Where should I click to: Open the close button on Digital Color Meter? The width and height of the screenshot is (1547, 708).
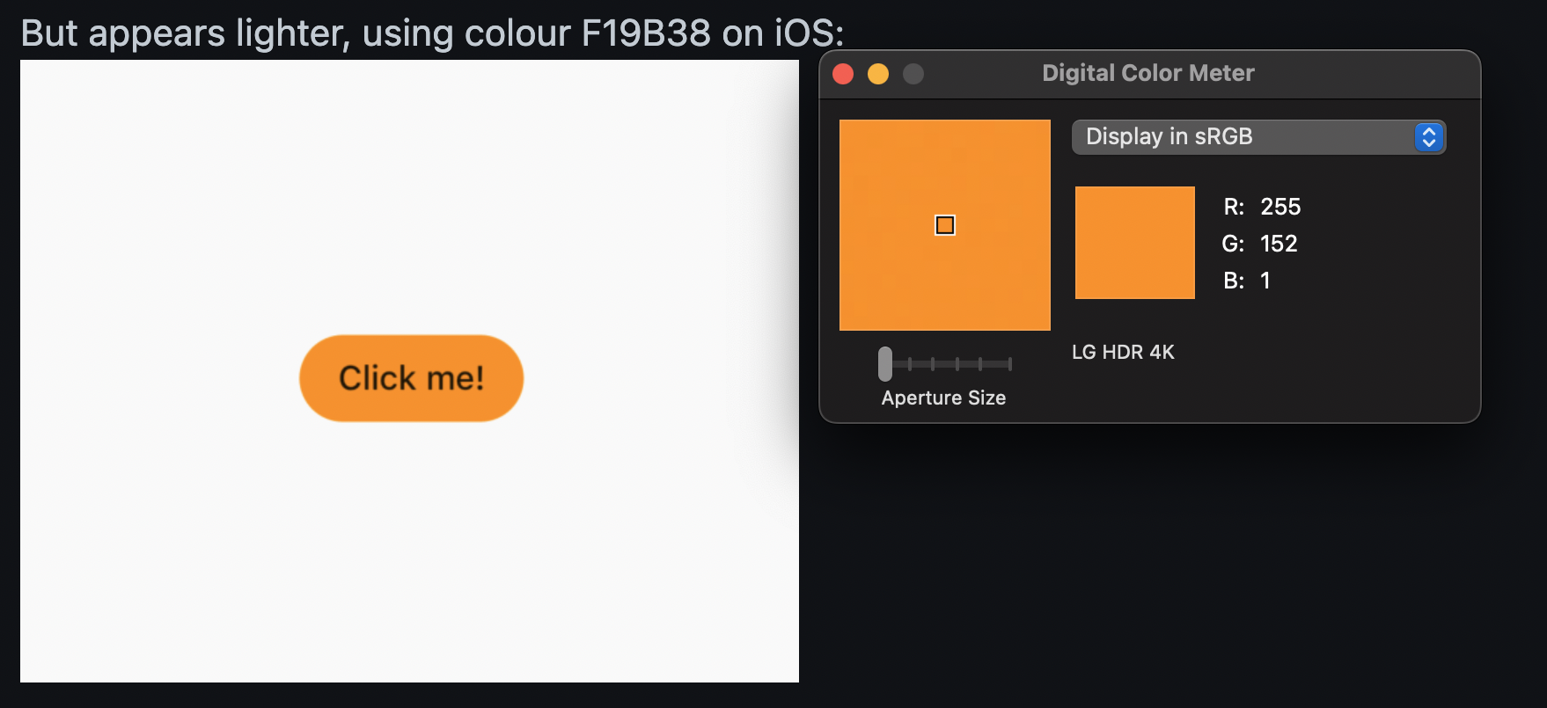[x=843, y=74]
